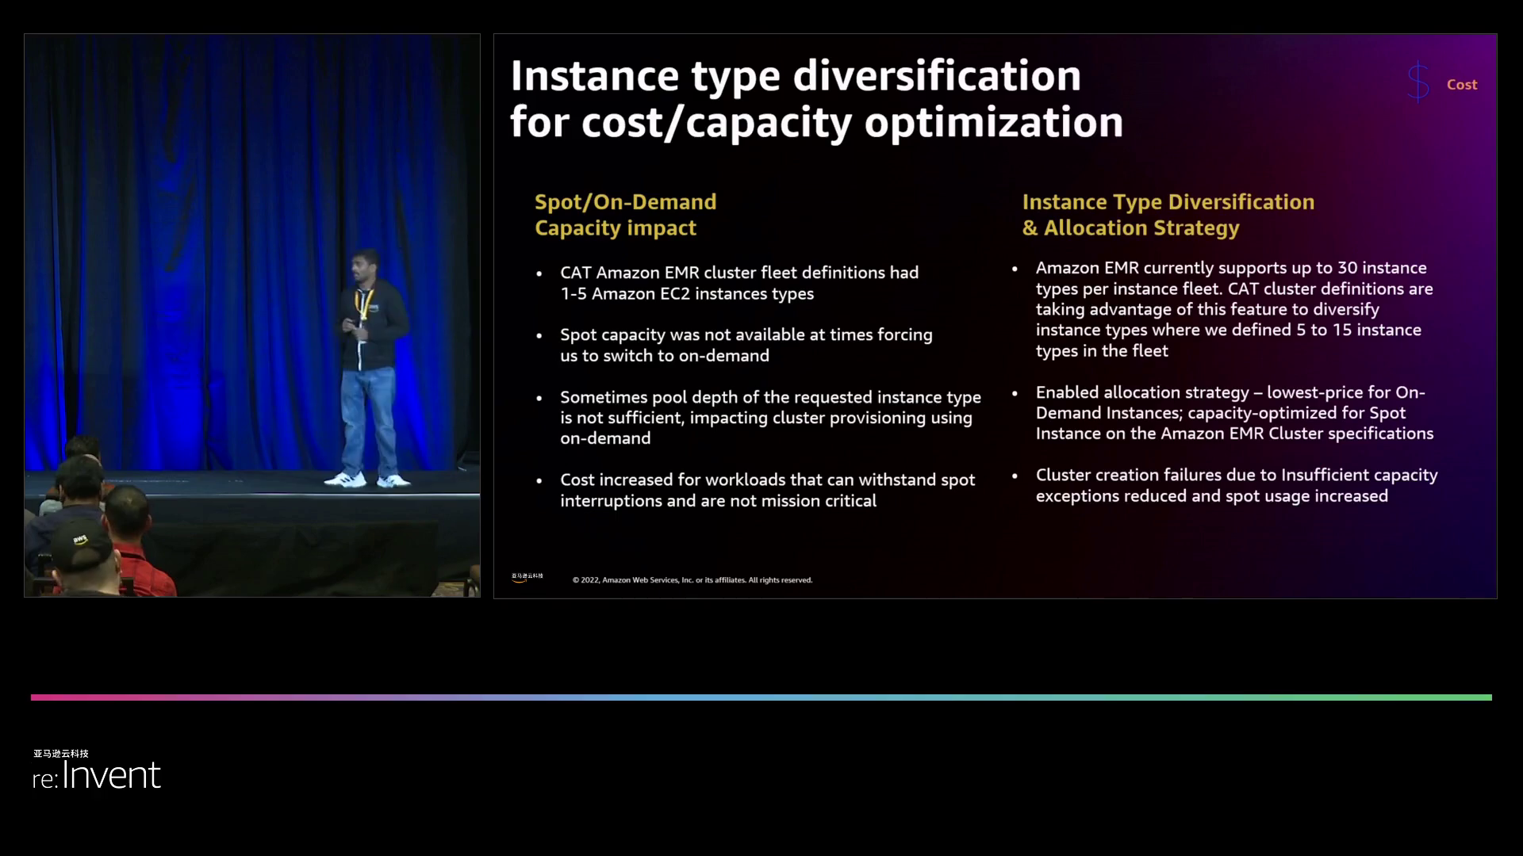
Task: Click the copyright 2022 Amazon Web Services text
Action: pos(692,580)
